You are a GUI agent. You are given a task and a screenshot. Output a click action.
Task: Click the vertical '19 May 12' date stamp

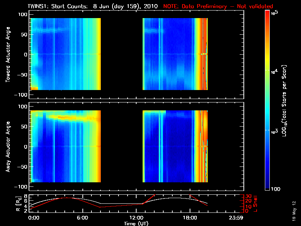tap(294, 211)
